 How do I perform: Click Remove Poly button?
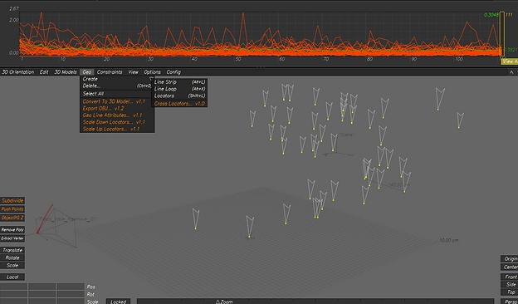(12, 229)
